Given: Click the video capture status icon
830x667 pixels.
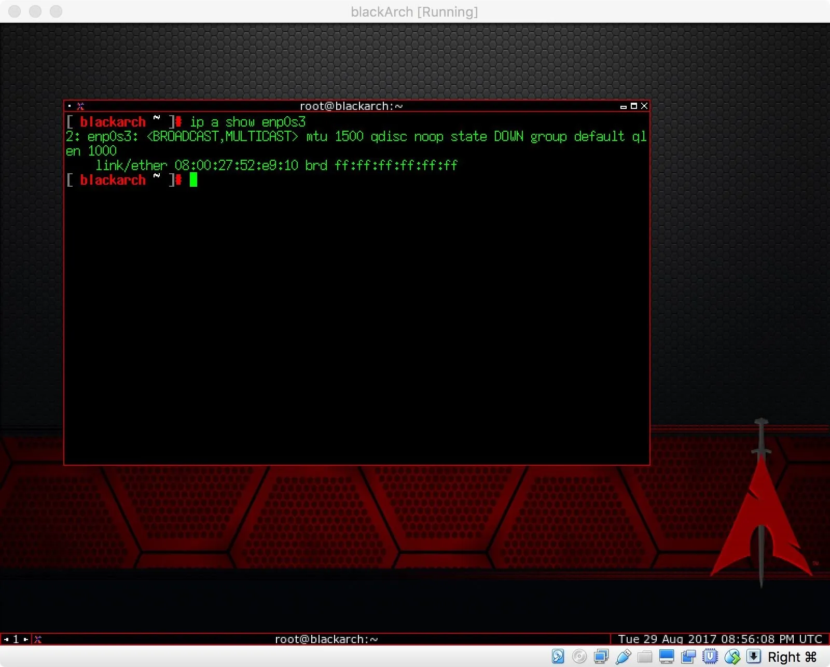Looking at the screenshot, I should [688, 657].
